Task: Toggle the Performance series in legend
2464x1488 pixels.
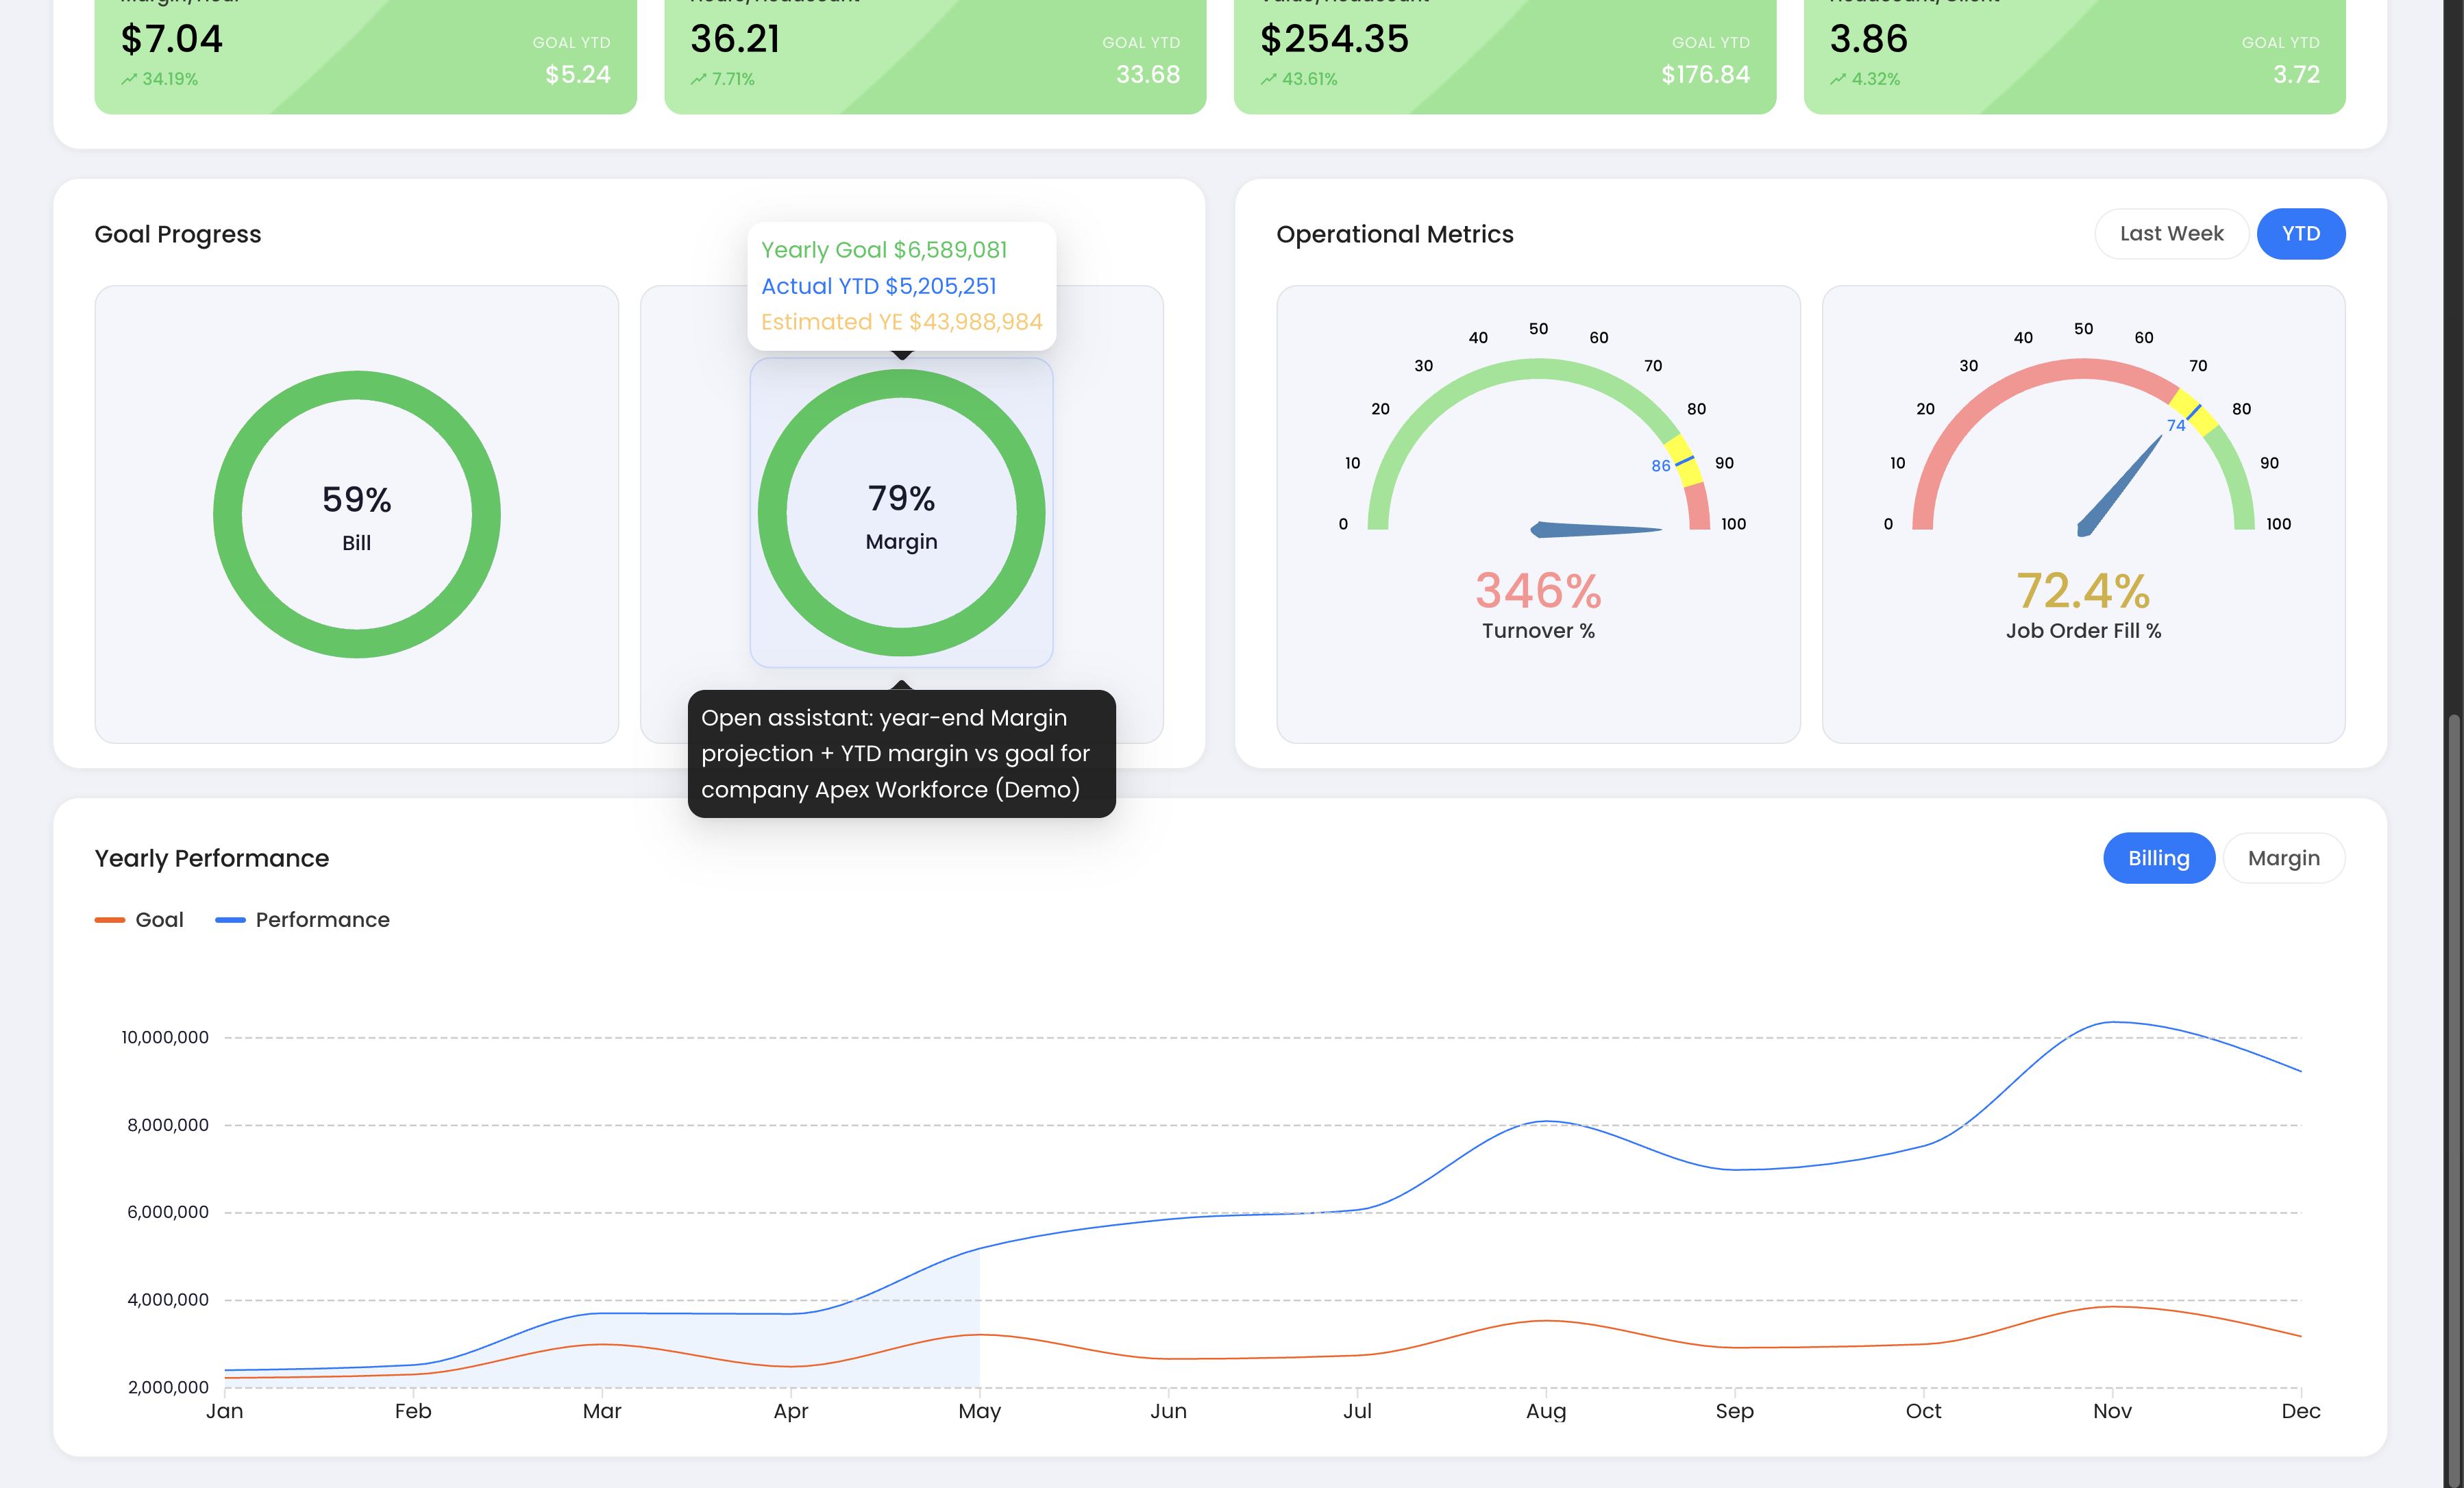Action: pyautogui.click(x=302, y=920)
